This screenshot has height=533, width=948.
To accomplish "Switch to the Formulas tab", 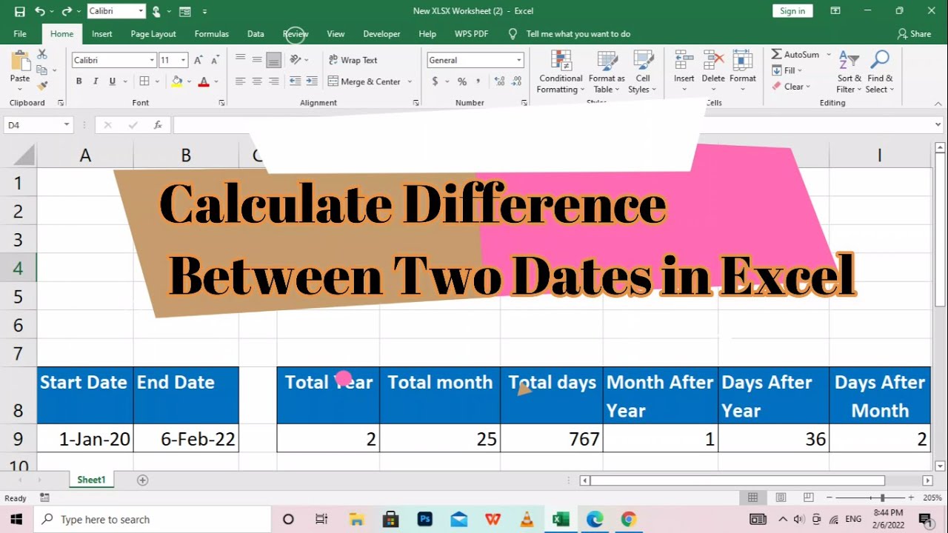I will (x=212, y=34).
